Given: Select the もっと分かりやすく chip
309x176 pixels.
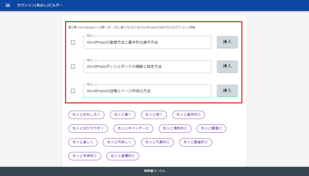Looking at the screenshot, I should tap(88, 129).
